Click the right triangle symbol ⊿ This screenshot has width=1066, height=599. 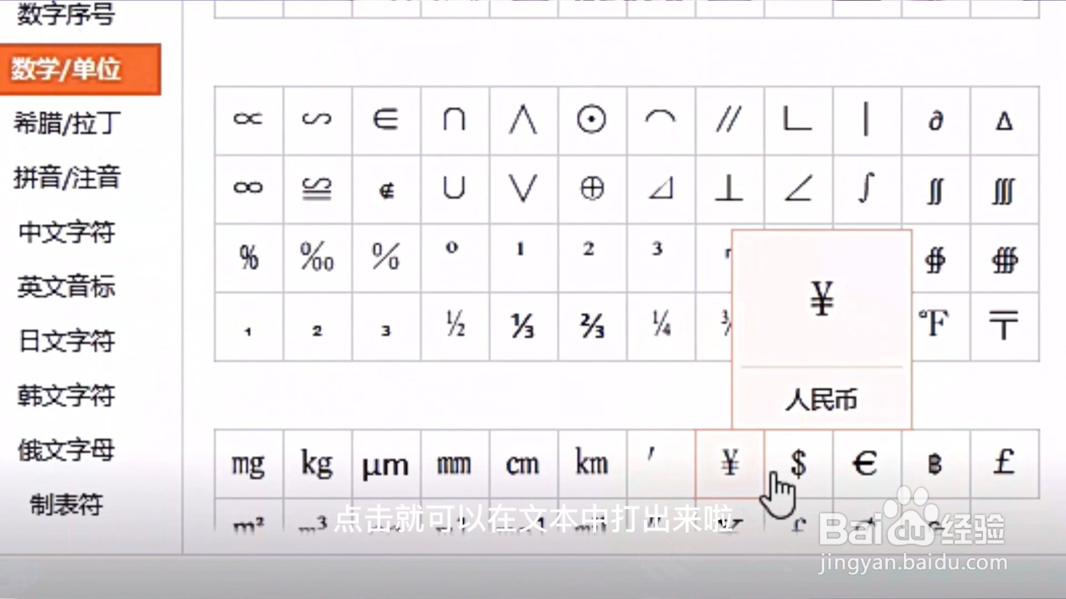point(660,189)
